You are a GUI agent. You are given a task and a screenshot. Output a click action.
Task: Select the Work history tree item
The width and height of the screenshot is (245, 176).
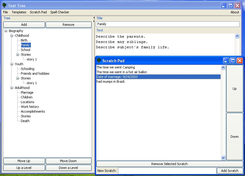coord(30,107)
